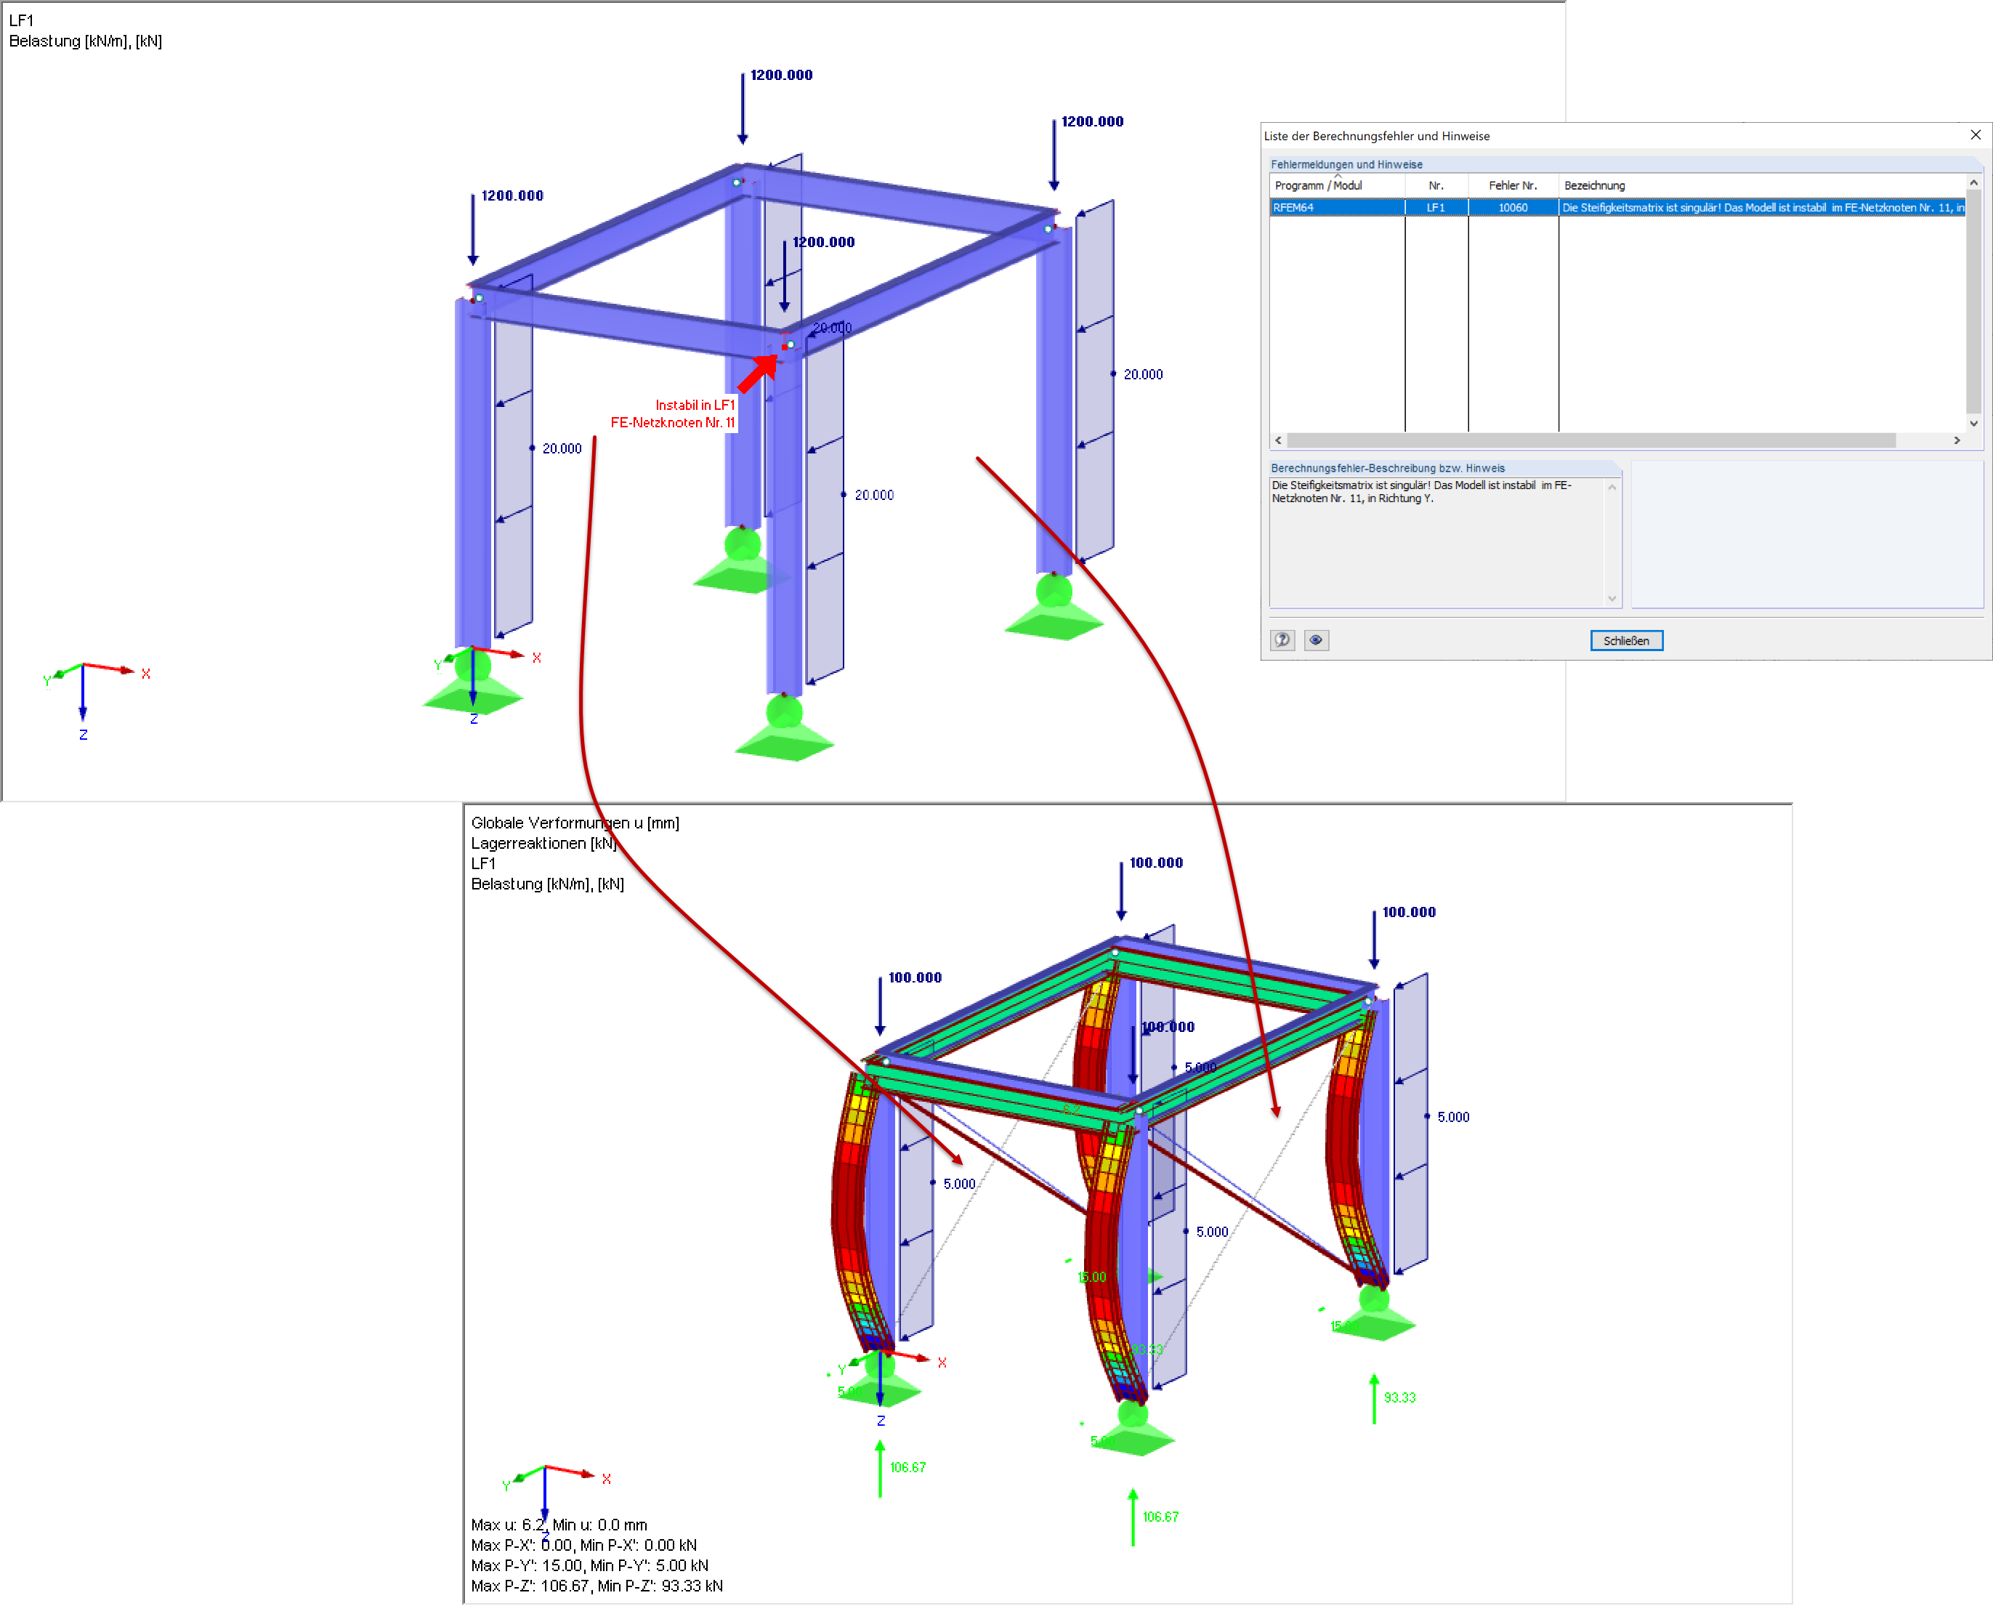Click the 93.33 green reaction arrow
The height and width of the screenshot is (1606, 1993).
click(1374, 1398)
